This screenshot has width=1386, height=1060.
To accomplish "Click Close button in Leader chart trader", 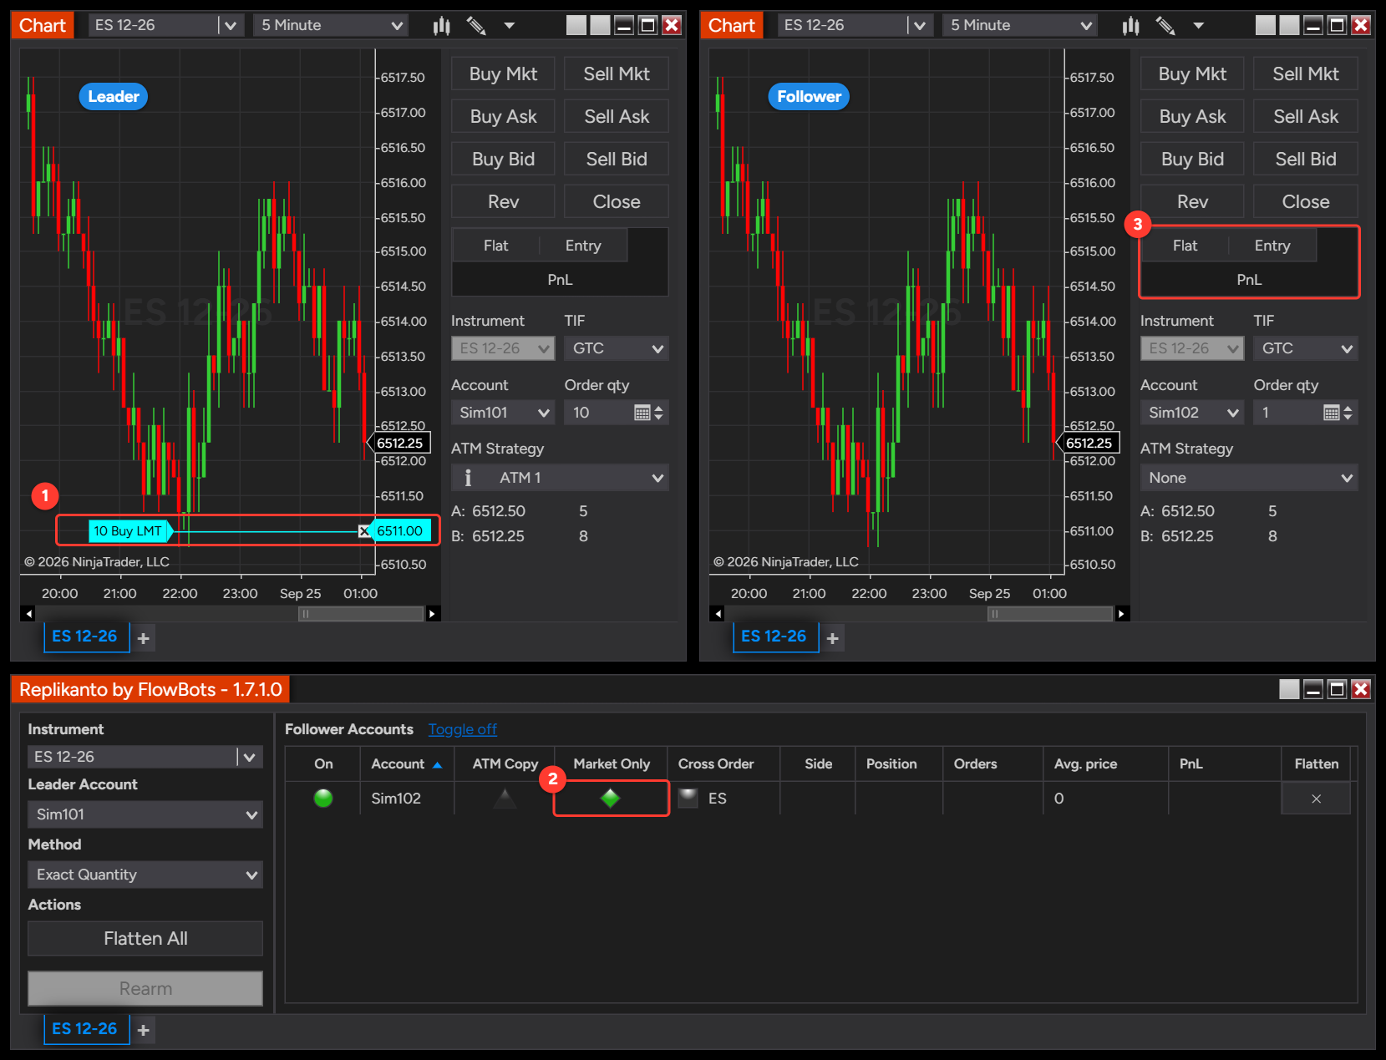I will click(617, 201).
